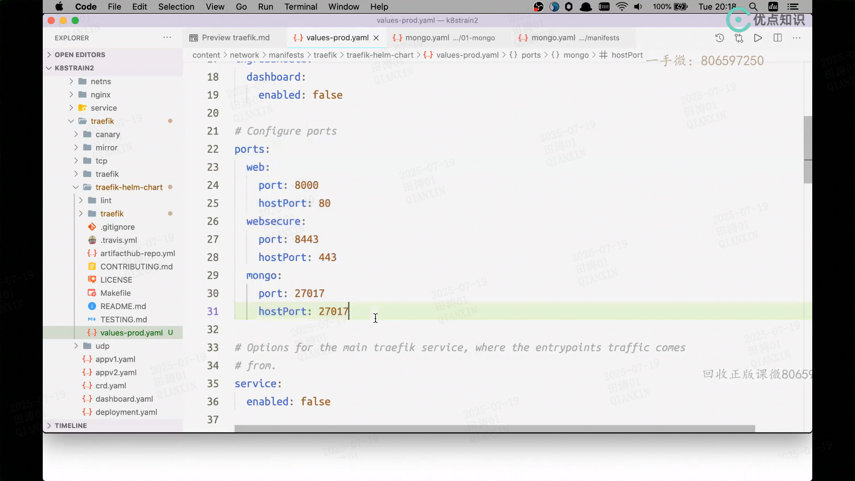The height and width of the screenshot is (481, 855).
Task: Click the split editor right icon
Action: pyautogui.click(x=778, y=38)
